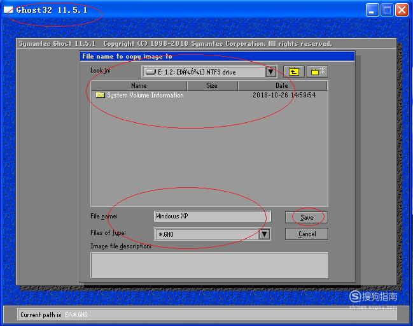Sort file list by Date column
This screenshot has width=413, height=326.
click(x=283, y=86)
